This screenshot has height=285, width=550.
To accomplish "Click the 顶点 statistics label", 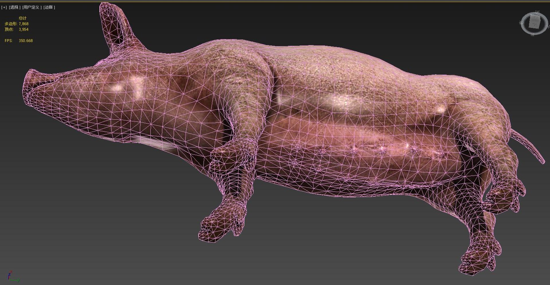I will (9, 29).
